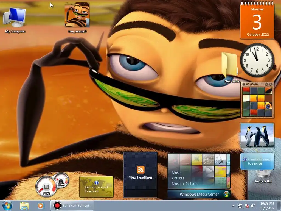Click the Windows Media Center title bar
The image size is (281, 211).
(199, 194)
